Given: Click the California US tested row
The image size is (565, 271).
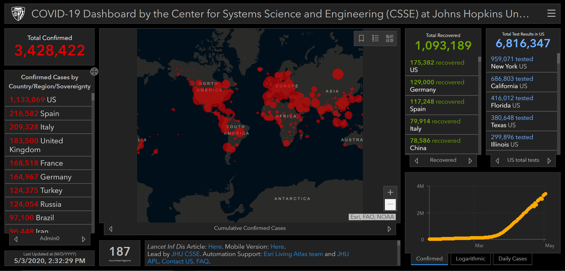Looking at the screenshot, I should click(x=522, y=82).
